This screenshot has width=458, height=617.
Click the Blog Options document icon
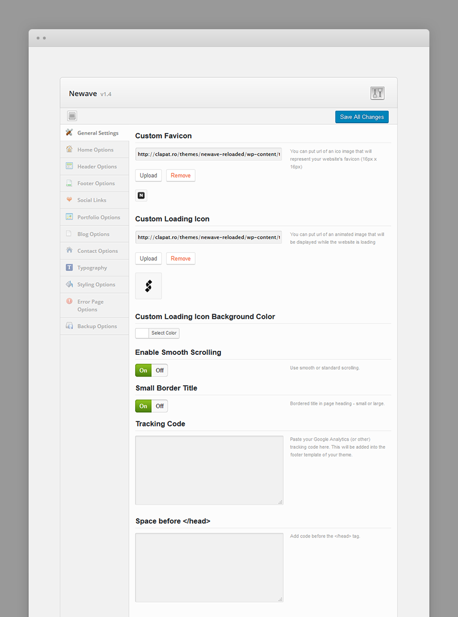(69, 234)
